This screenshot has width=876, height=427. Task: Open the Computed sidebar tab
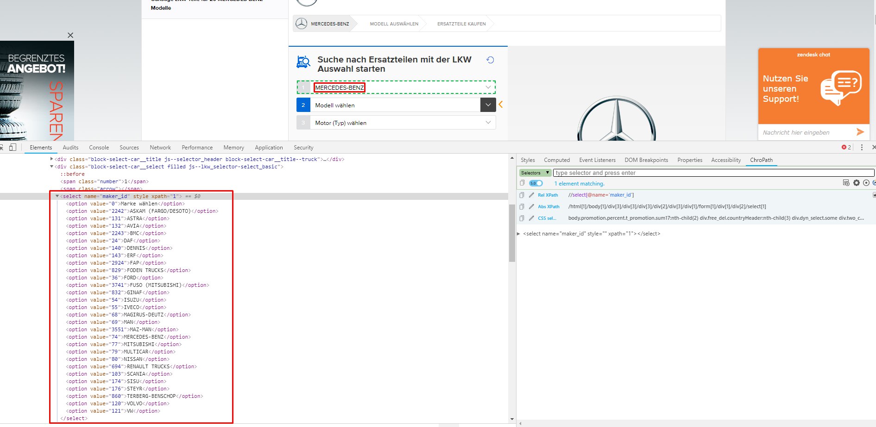click(557, 160)
